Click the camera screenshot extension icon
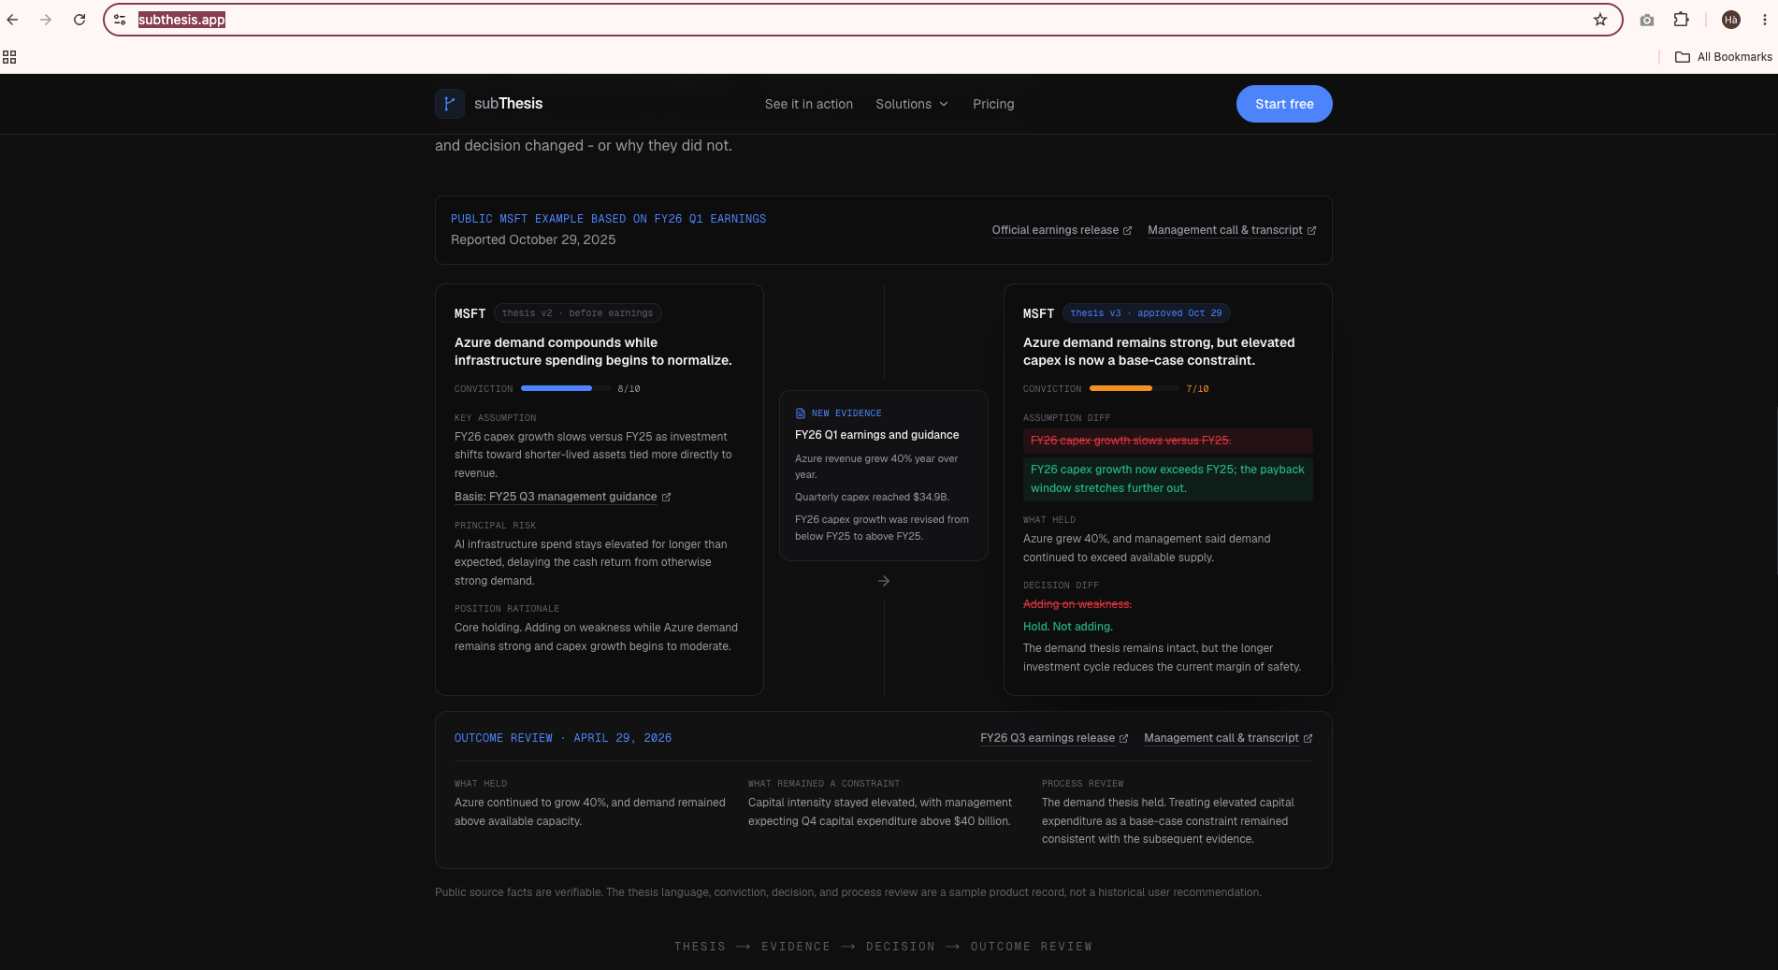The image size is (1778, 970). click(1647, 20)
